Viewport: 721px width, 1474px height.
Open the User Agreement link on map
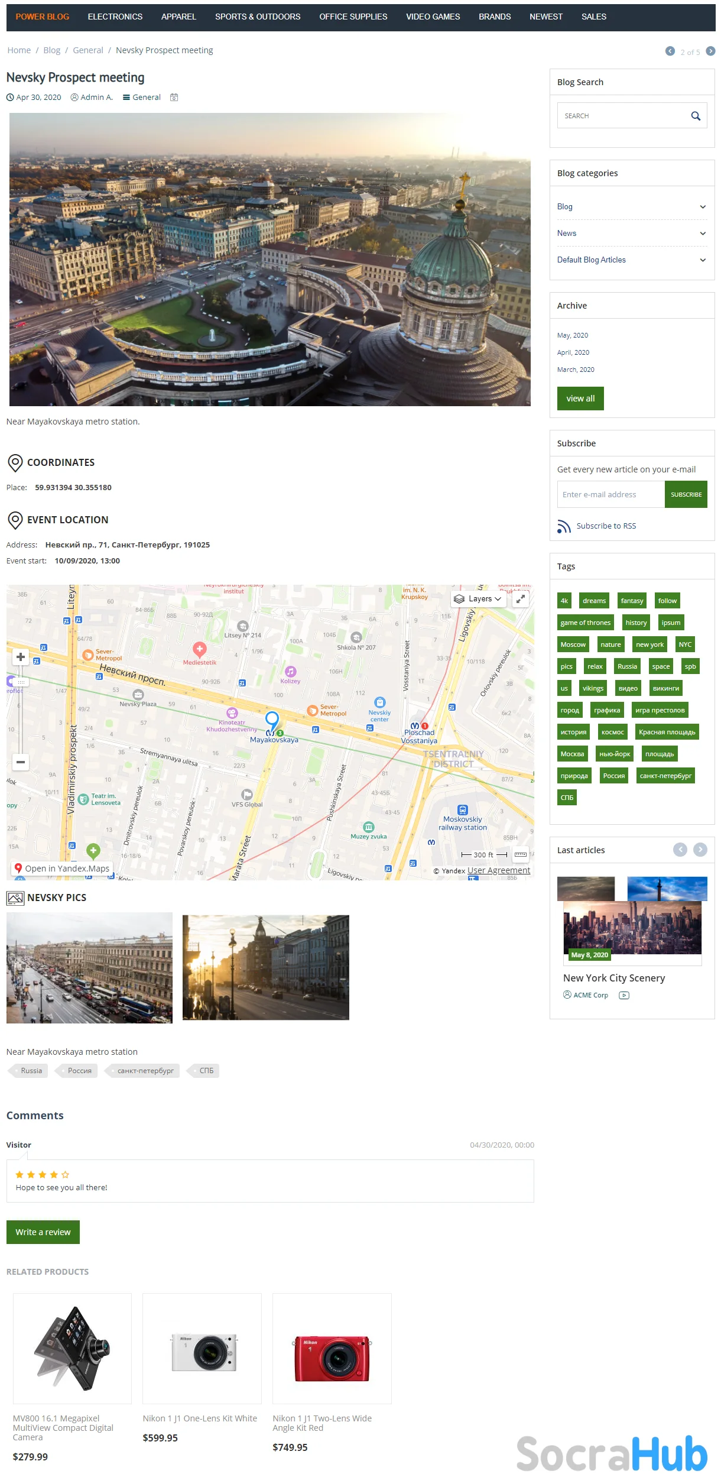point(499,870)
